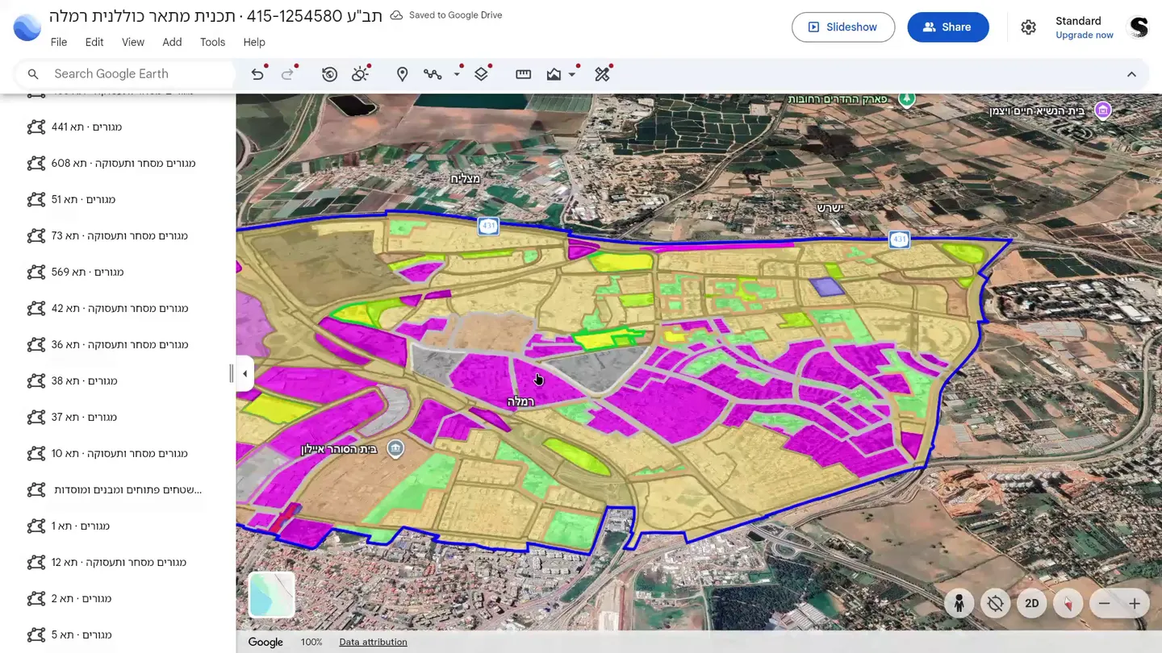
Task: Activate the ruler measure tool
Action: pyautogui.click(x=524, y=74)
